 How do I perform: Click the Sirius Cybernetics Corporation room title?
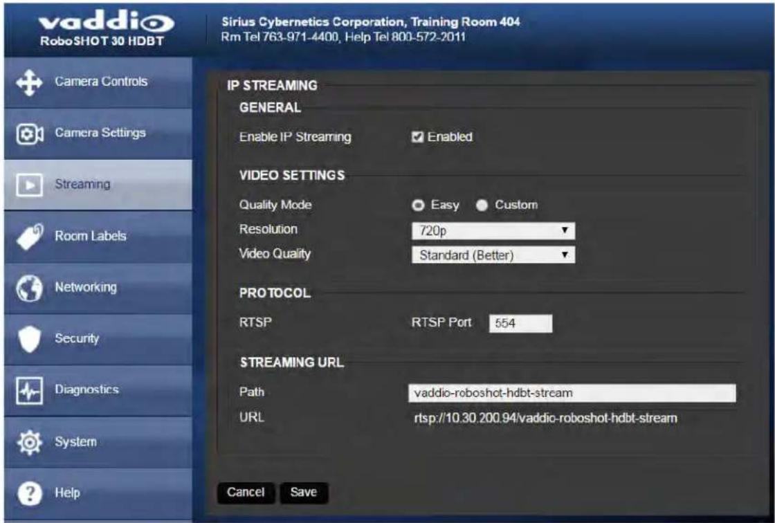pos(371,22)
